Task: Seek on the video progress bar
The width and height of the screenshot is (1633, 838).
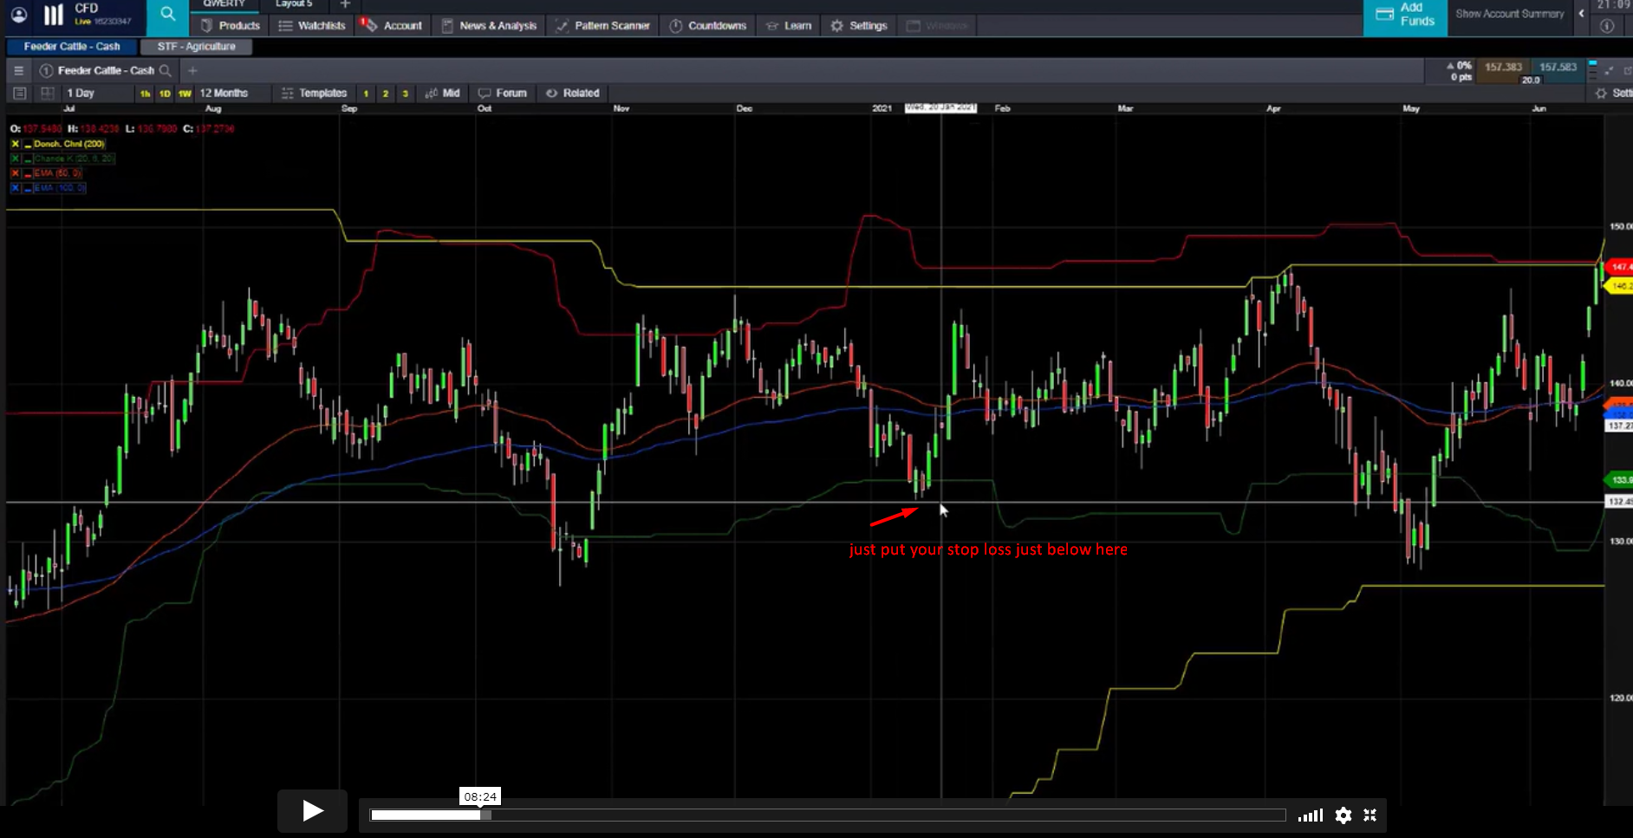Action: click(x=828, y=815)
